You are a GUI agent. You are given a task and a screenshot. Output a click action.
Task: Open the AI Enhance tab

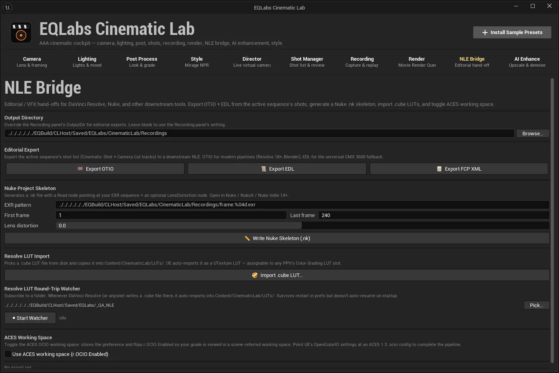[x=527, y=62]
